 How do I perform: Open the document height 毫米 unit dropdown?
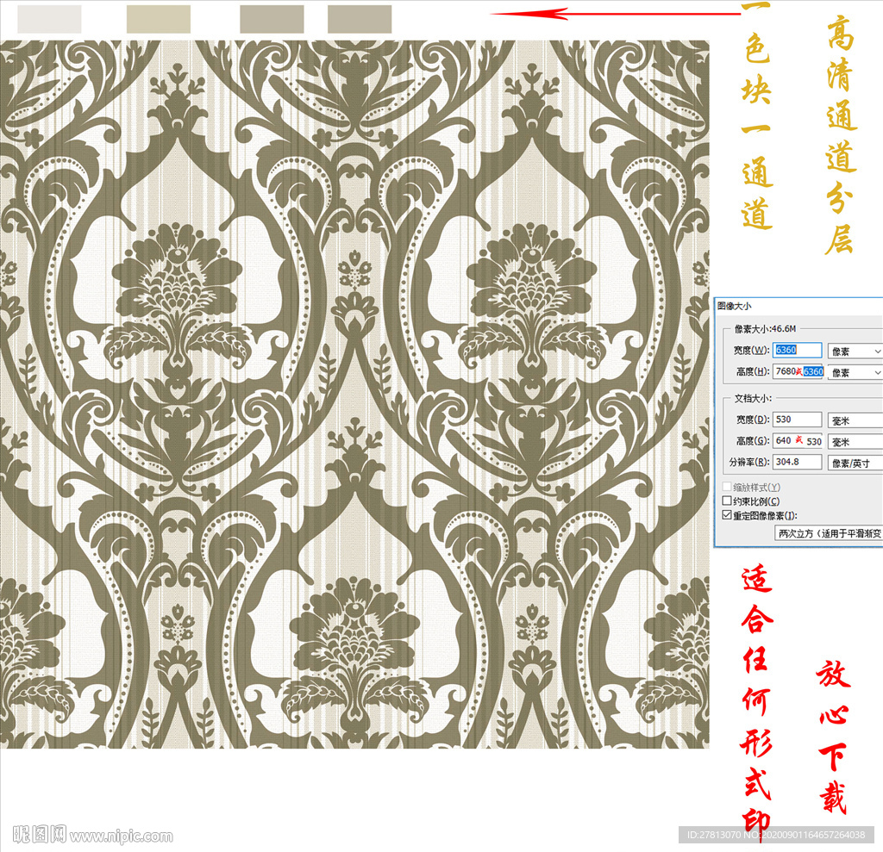pos(855,442)
